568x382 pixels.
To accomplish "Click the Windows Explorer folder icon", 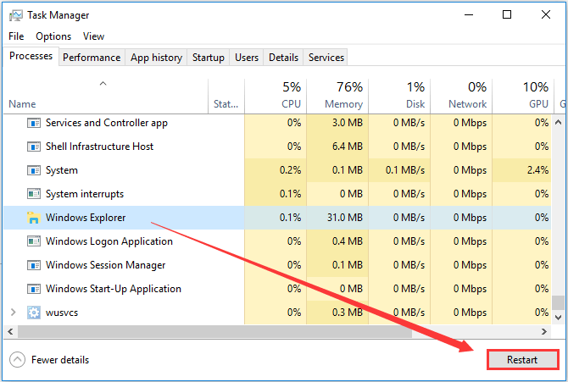I will 33,218.
